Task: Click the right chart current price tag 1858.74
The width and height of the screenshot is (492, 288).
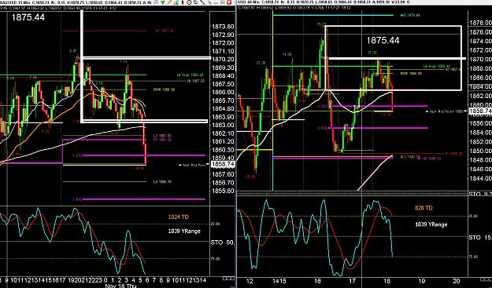Action: pyautogui.click(x=480, y=111)
